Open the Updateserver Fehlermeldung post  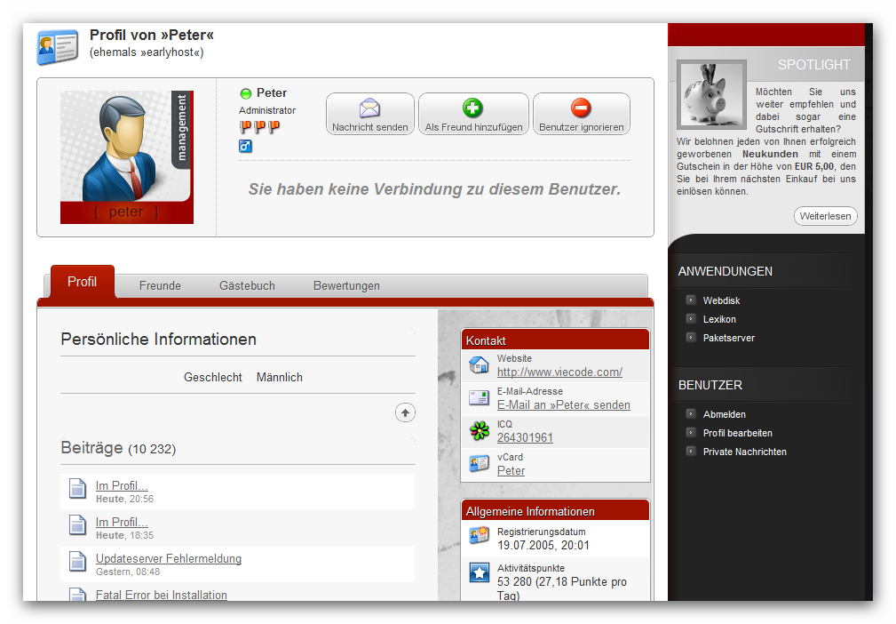click(169, 559)
